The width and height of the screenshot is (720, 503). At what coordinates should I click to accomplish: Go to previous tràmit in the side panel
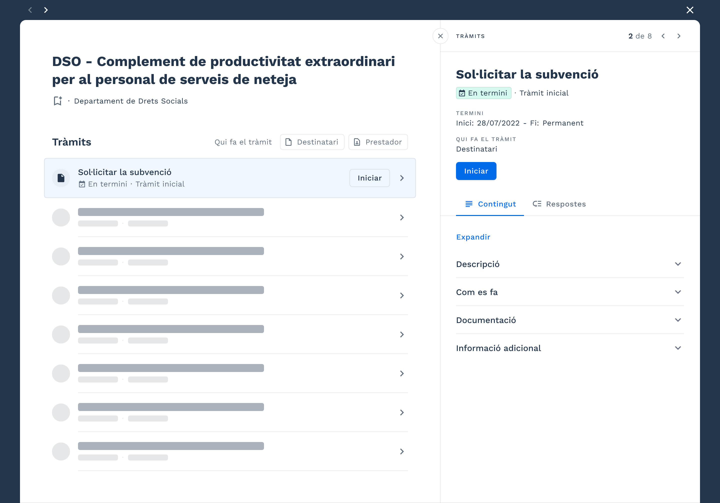[663, 36]
